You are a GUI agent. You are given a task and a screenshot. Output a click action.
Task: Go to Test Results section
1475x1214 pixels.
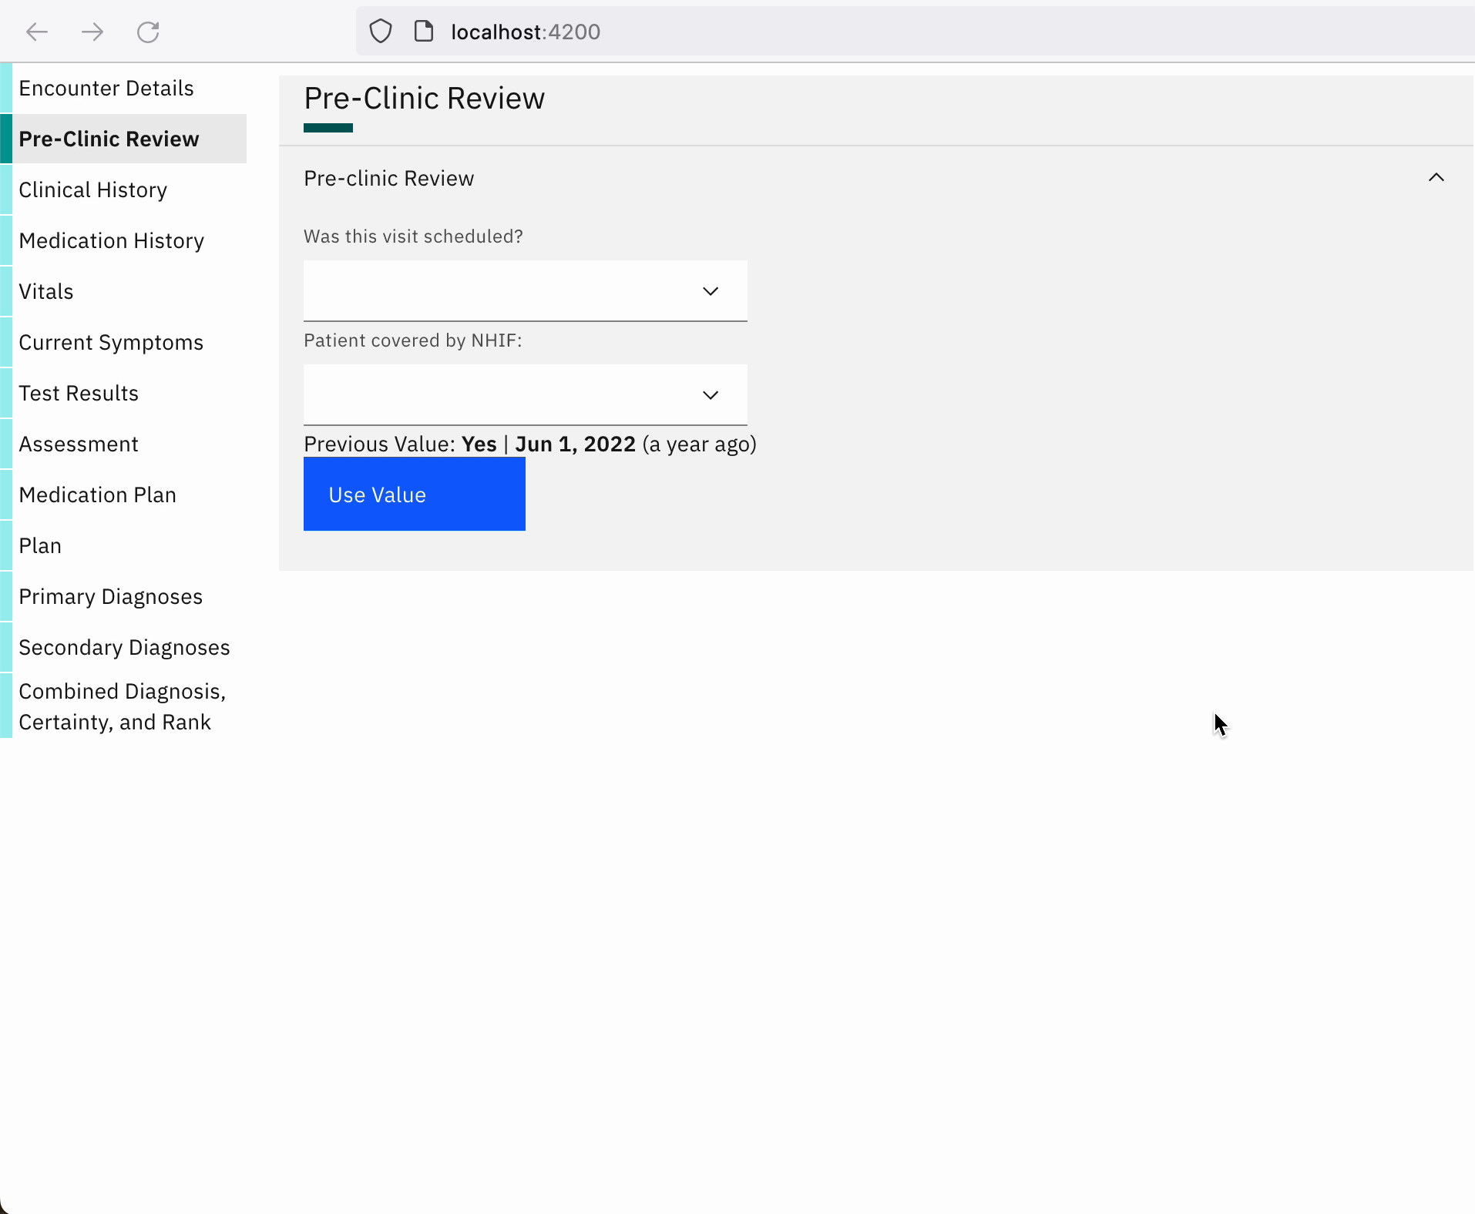pyautogui.click(x=123, y=394)
